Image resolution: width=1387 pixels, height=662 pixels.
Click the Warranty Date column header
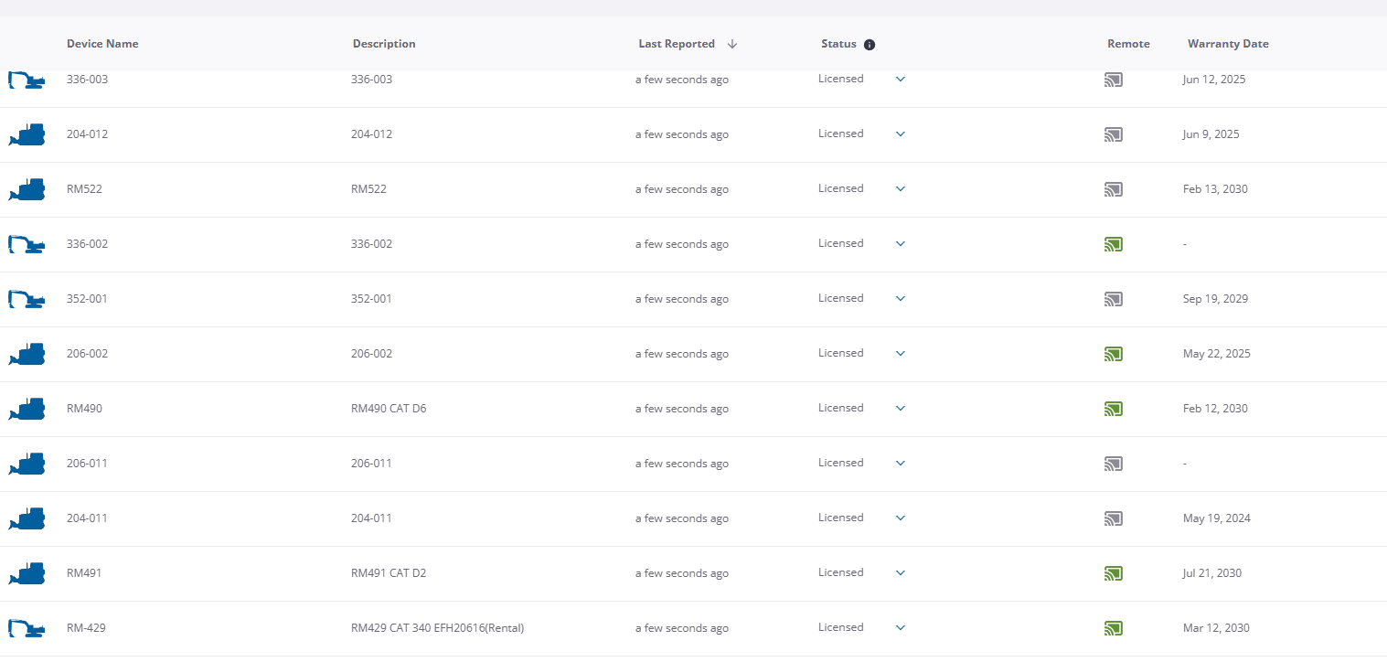click(x=1228, y=44)
